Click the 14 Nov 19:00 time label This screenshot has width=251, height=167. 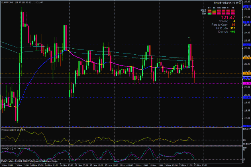coord(67,165)
